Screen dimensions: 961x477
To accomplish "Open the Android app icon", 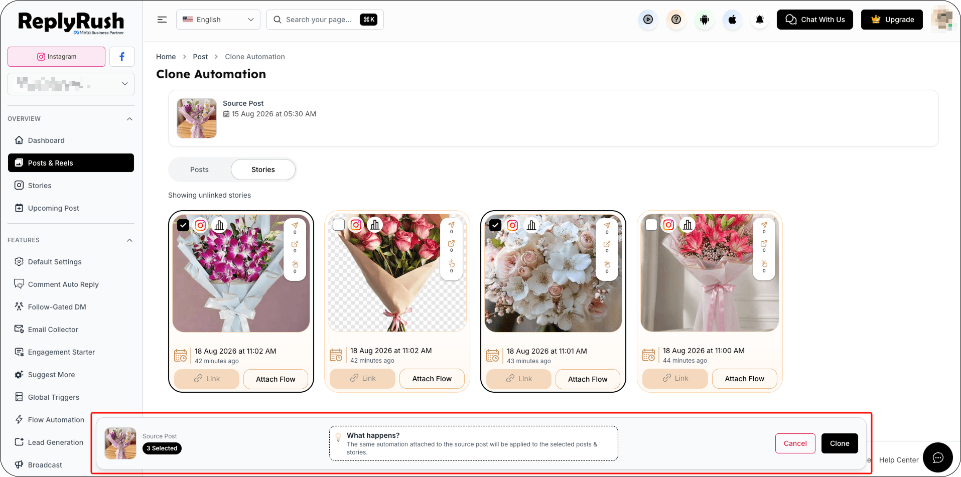I will pyautogui.click(x=705, y=20).
